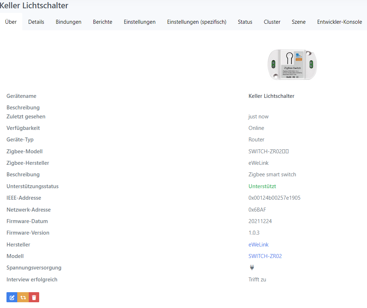Click the green Unterstützt status text

262,186
